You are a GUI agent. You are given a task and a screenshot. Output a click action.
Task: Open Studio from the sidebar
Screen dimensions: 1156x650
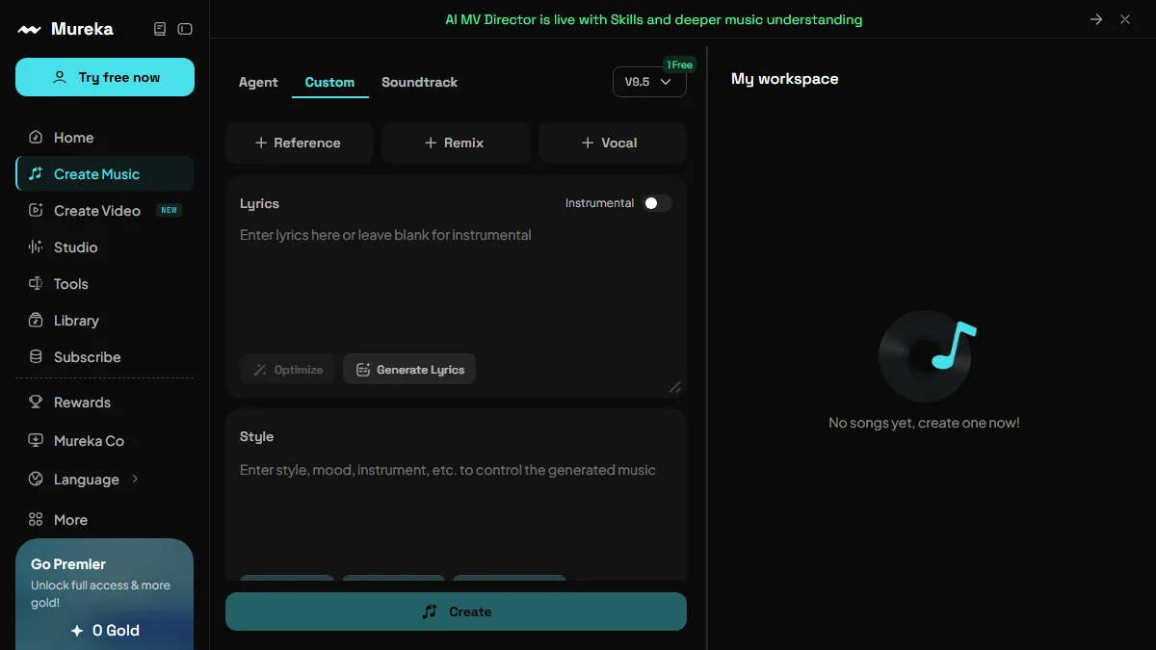(x=105, y=247)
